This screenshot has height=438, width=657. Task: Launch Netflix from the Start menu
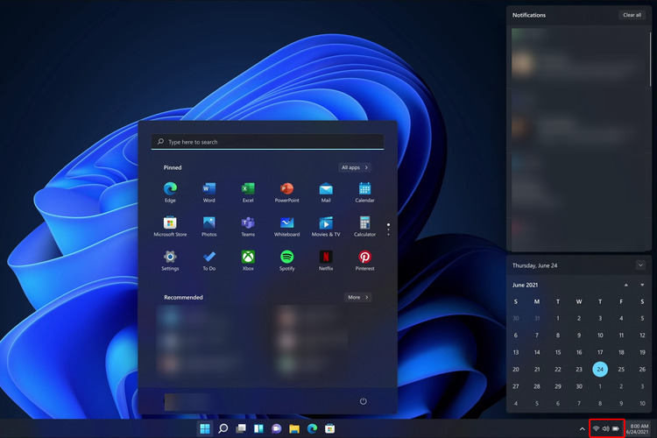pos(326,257)
